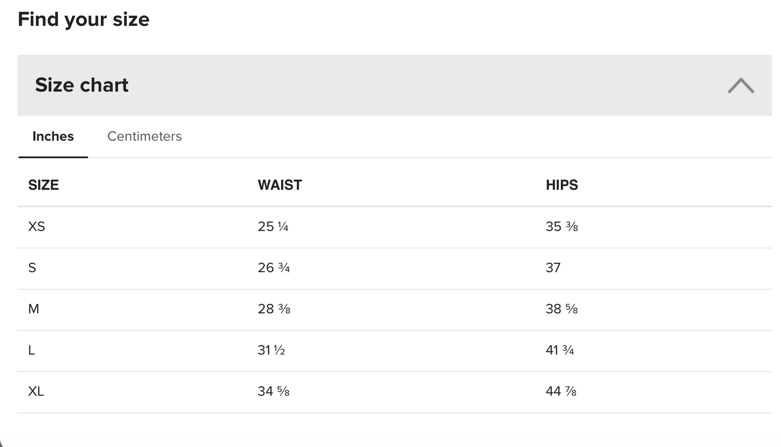Screen dimensions: 781x447
Task: Switch to the Centimeters tab
Action: [x=144, y=136]
